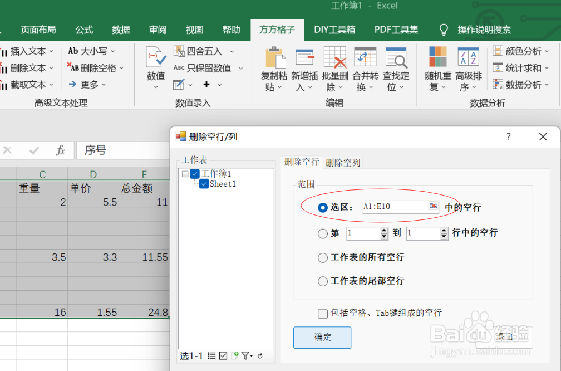Image resolution: width=561 pixels, height=371 pixels.
Task: Select the 第…到…行中的空行 radio button
Action: [x=322, y=233]
